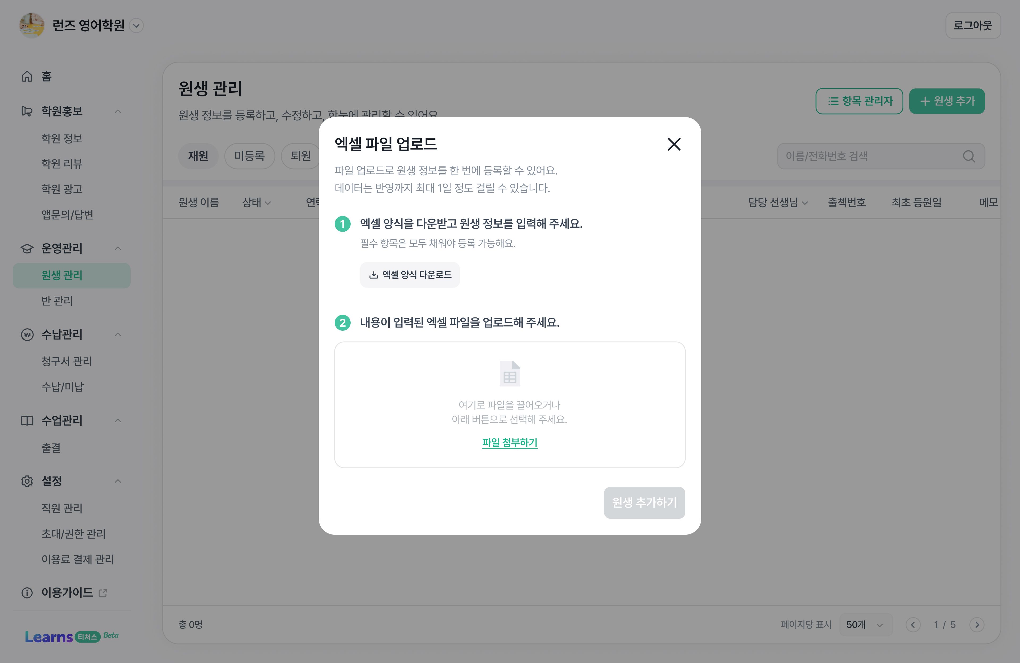This screenshot has width=1020, height=663.
Task: Click the search magnifier icon
Action: coord(968,156)
